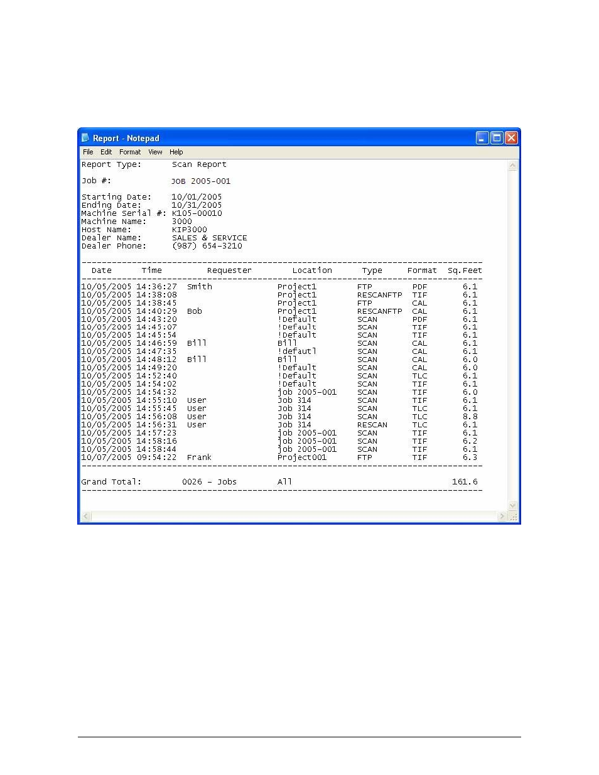Open the Edit menu
The image size is (599, 775).
click(106, 152)
